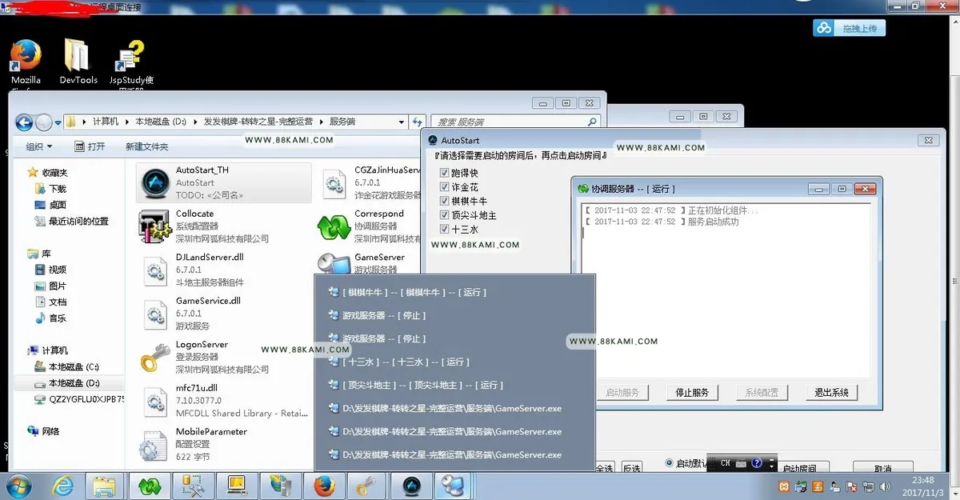
Task: Click the 退出系统 button
Action: (x=835, y=393)
